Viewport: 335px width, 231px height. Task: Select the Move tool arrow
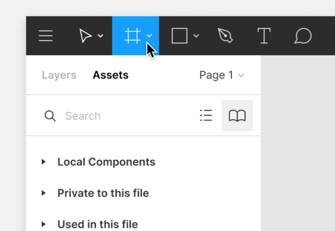pos(85,36)
